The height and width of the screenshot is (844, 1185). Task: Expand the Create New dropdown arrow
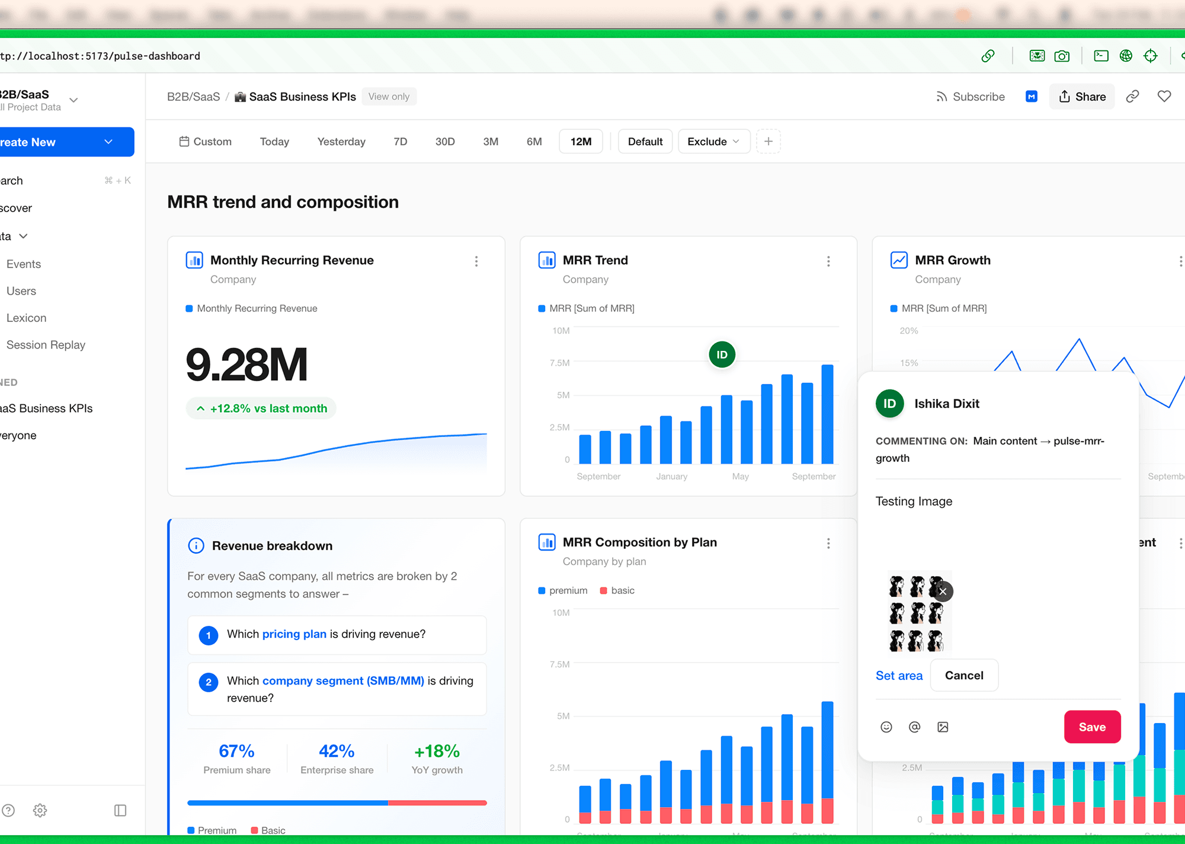[x=108, y=142]
